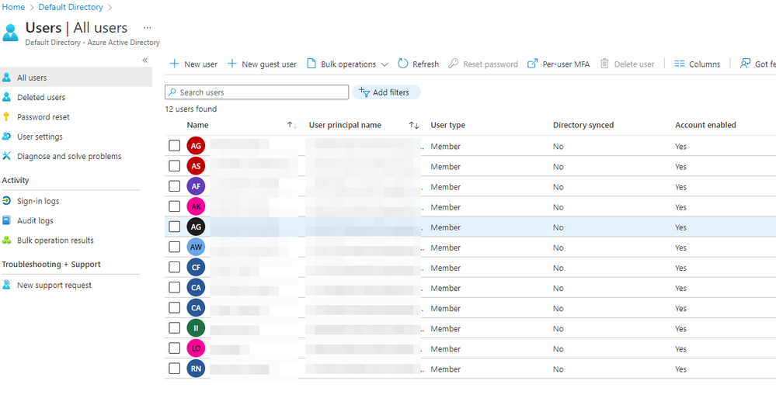Click the User settings gear icon
Viewport: 776px width, 412px height.
[6, 137]
